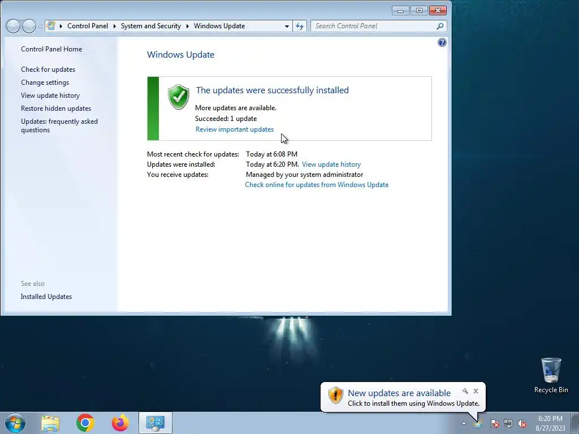
Task: Open the blue Help question mark icon
Action: point(442,42)
